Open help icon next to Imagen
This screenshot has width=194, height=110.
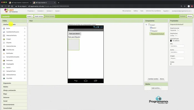(x=25, y=39)
